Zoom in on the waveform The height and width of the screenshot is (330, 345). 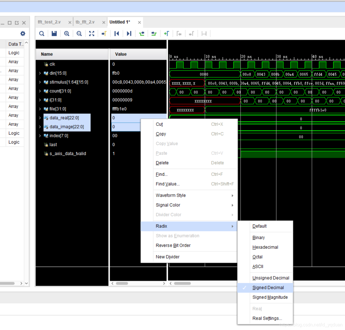coord(67,34)
